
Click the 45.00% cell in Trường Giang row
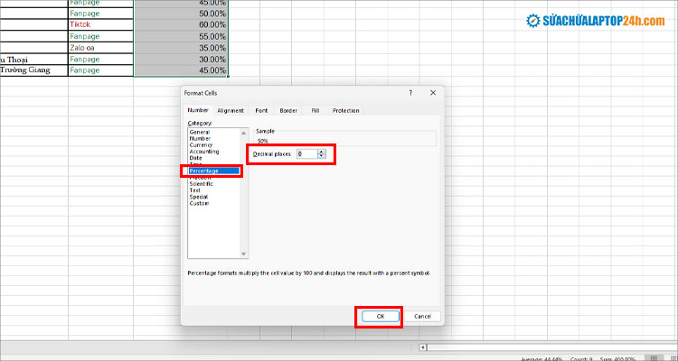point(181,70)
